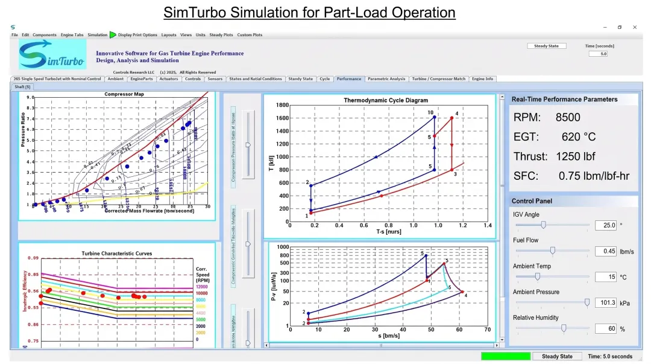
Task: Open the Engine Info tab
Action: pyautogui.click(x=482, y=78)
